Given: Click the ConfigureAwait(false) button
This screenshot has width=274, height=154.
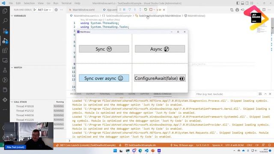Looking at the screenshot, I should pos(160,78).
